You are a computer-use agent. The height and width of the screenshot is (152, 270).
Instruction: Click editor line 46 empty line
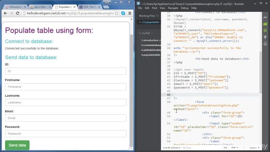(210, 95)
